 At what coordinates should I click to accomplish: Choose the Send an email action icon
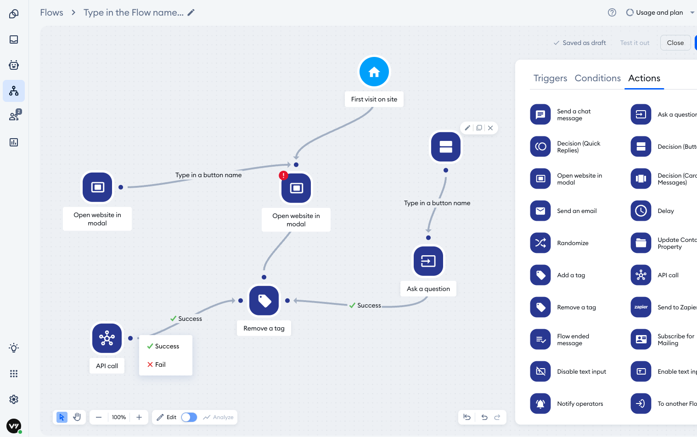pos(540,211)
